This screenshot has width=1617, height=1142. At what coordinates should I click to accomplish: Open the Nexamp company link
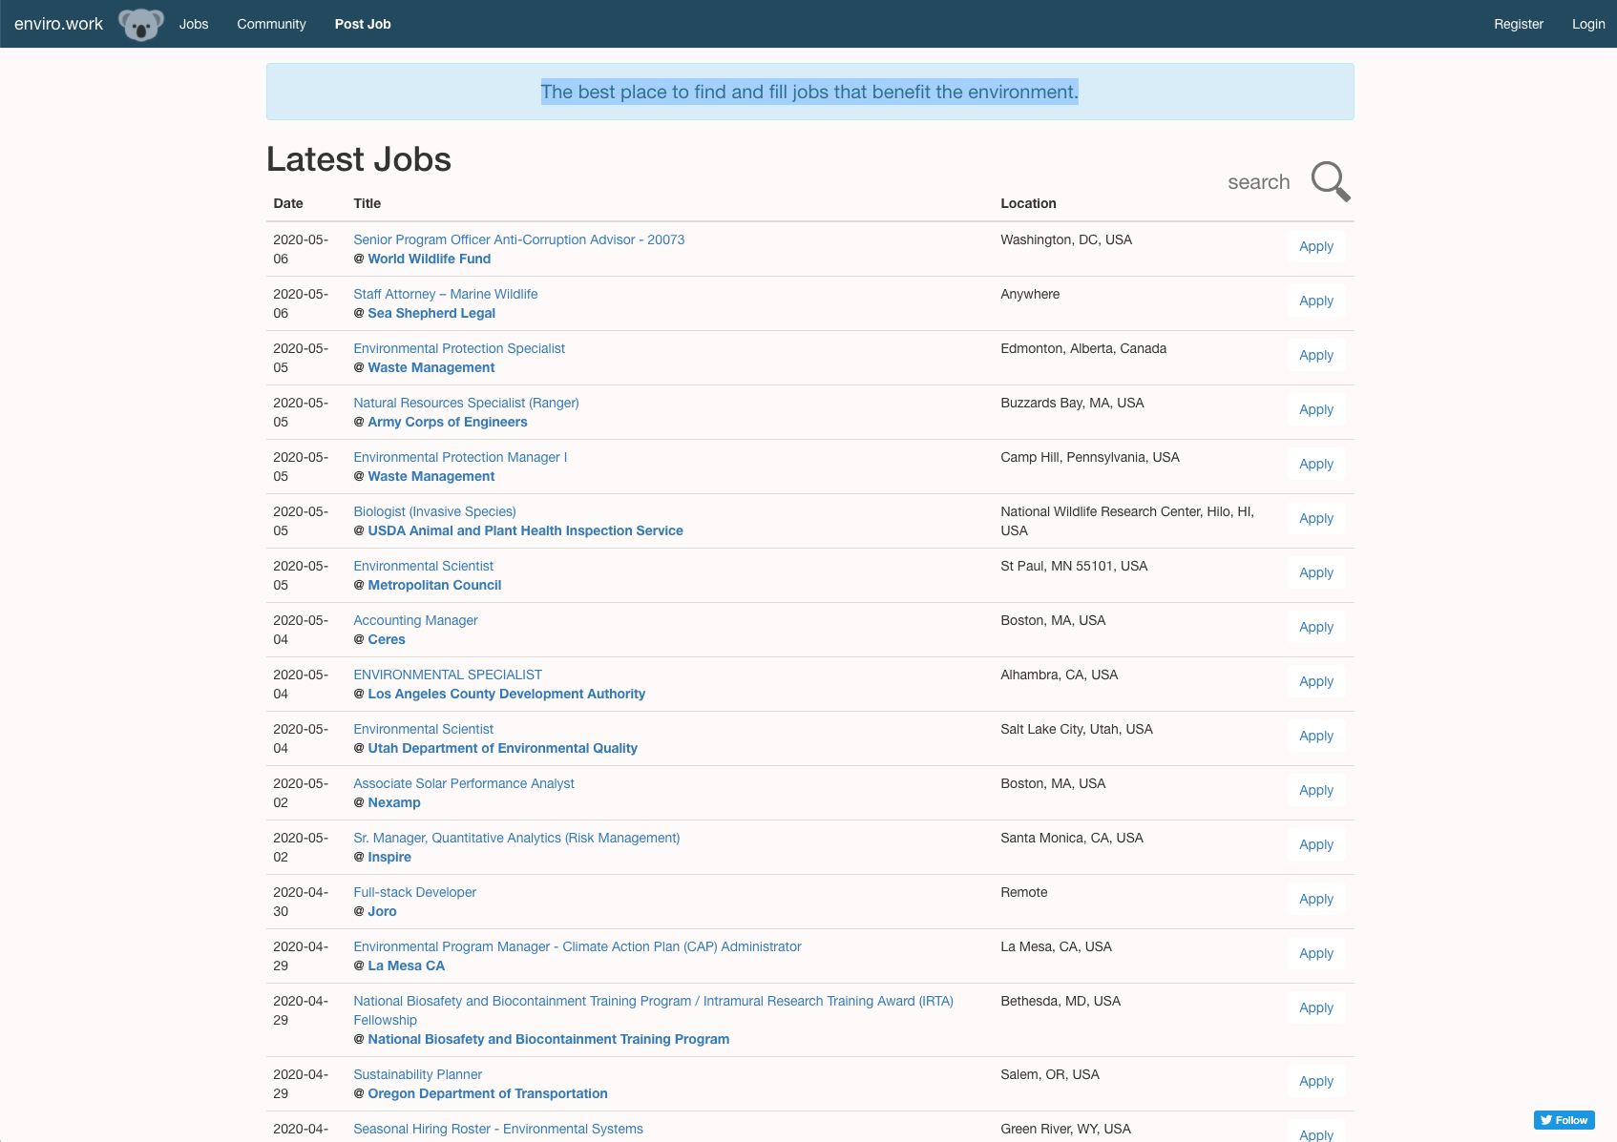point(393,802)
